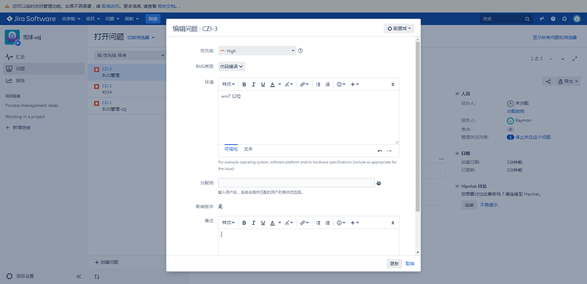587x284 pixels.
Task: Click the priority help question-mark icon
Action: coord(300,51)
